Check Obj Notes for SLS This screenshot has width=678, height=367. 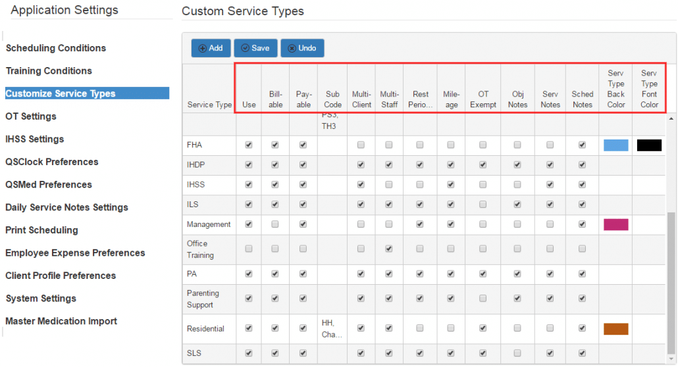click(517, 353)
